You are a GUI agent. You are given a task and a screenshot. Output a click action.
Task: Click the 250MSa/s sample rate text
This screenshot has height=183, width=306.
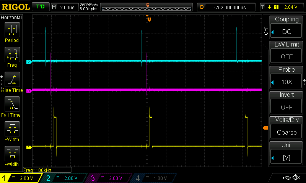89,5
